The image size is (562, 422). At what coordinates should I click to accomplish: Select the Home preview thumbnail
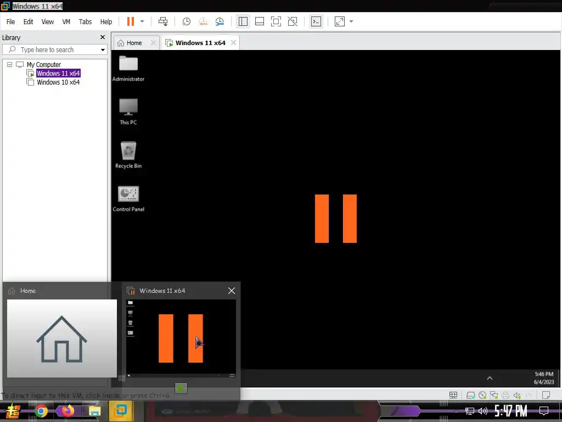pyautogui.click(x=62, y=338)
